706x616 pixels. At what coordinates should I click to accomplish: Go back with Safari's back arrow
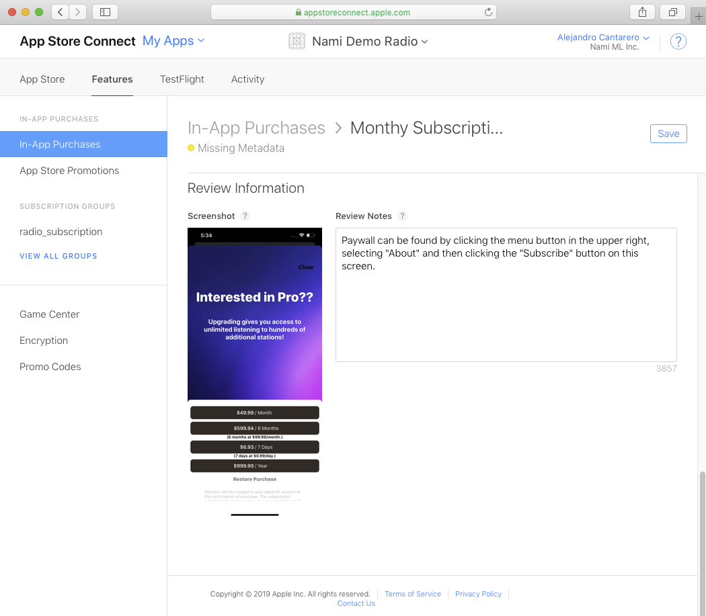[61, 12]
